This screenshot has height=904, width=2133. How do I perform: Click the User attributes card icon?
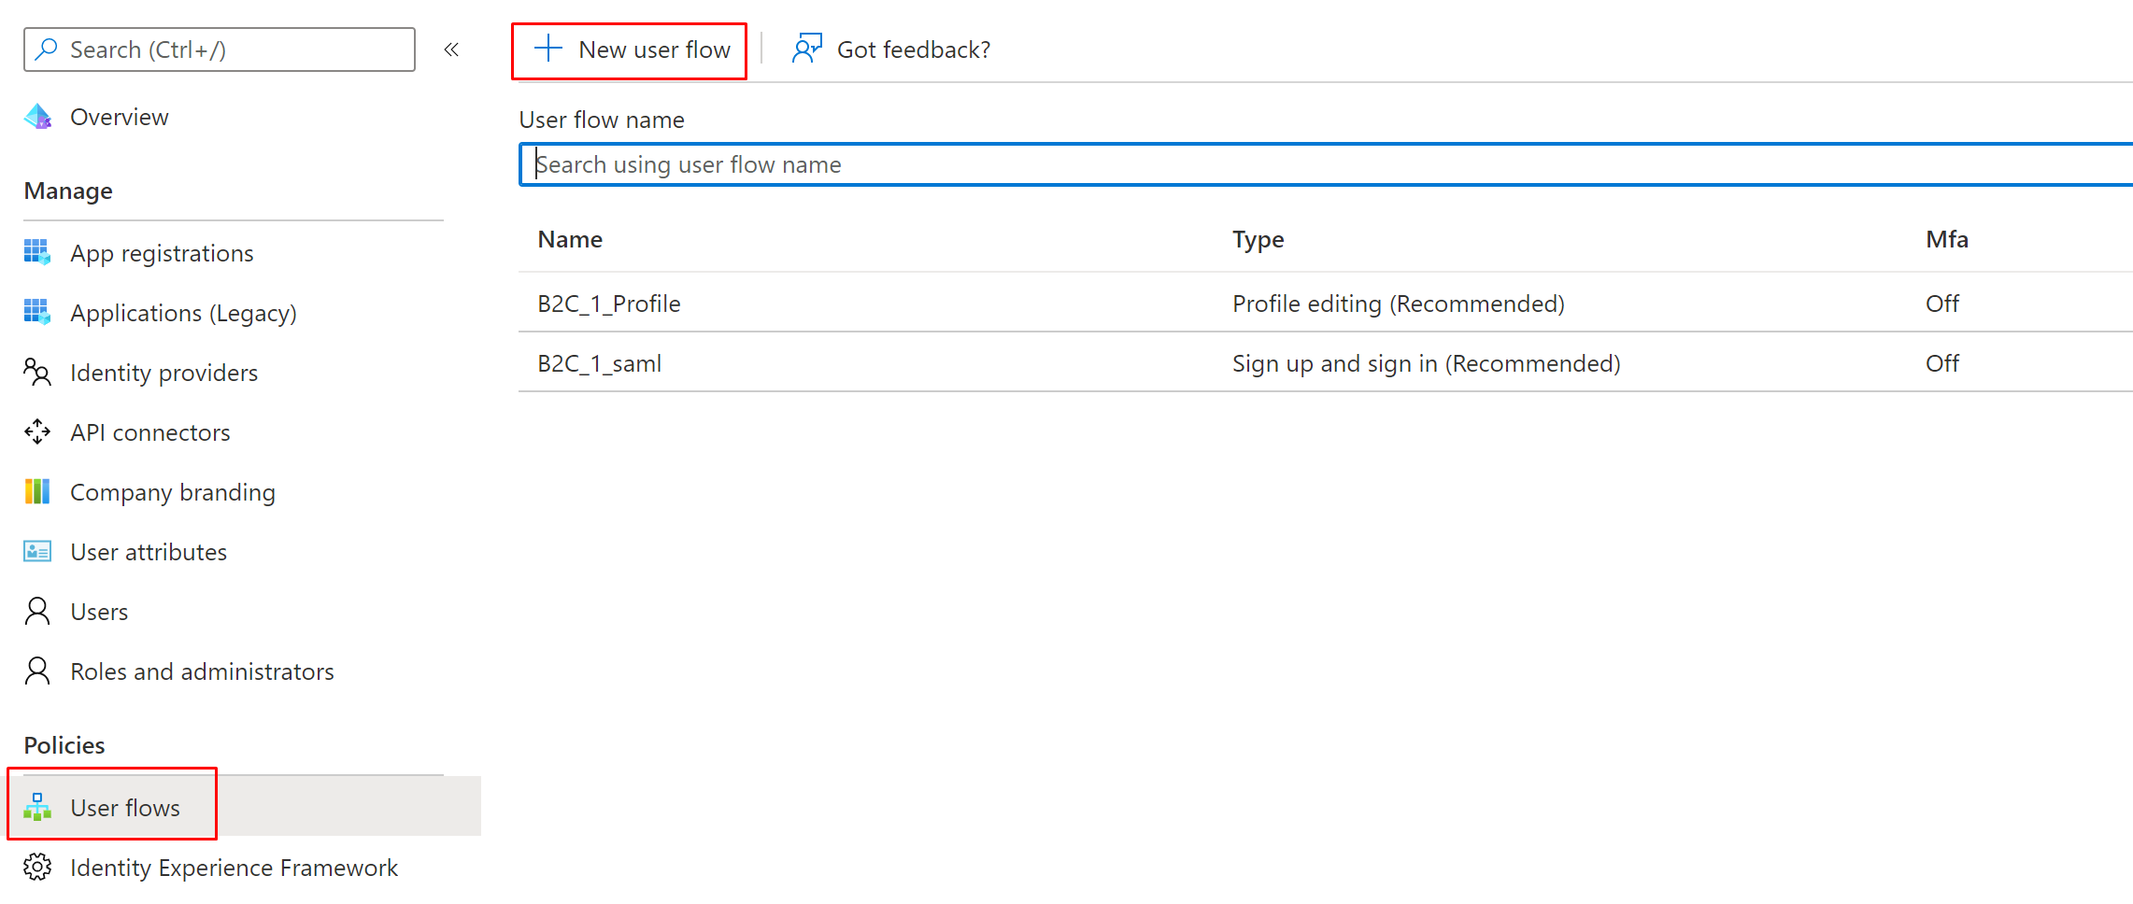(x=37, y=551)
